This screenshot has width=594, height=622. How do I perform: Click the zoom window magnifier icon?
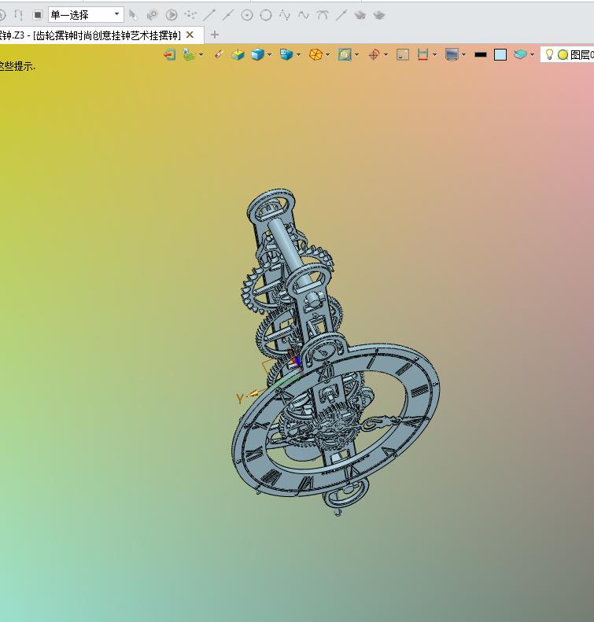pos(345,54)
